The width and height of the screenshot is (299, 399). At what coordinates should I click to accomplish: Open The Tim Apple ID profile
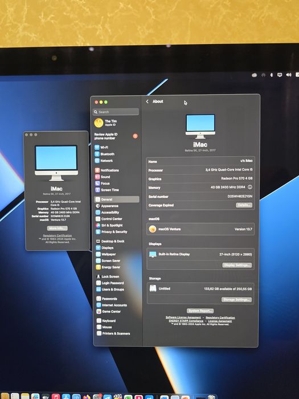click(105, 123)
